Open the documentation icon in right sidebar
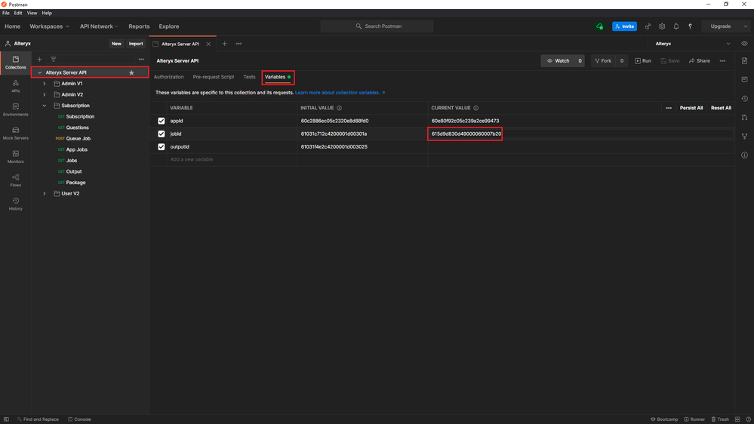Screen dimensions: 754x424 pyautogui.click(x=744, y=61)
